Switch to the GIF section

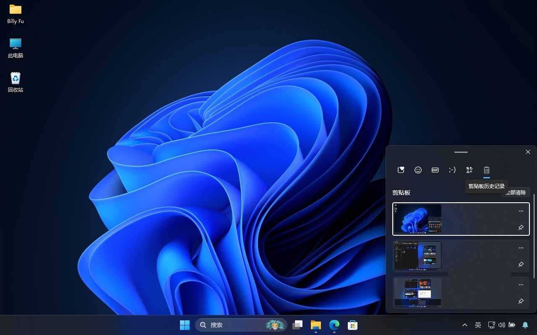pos(435,170)
